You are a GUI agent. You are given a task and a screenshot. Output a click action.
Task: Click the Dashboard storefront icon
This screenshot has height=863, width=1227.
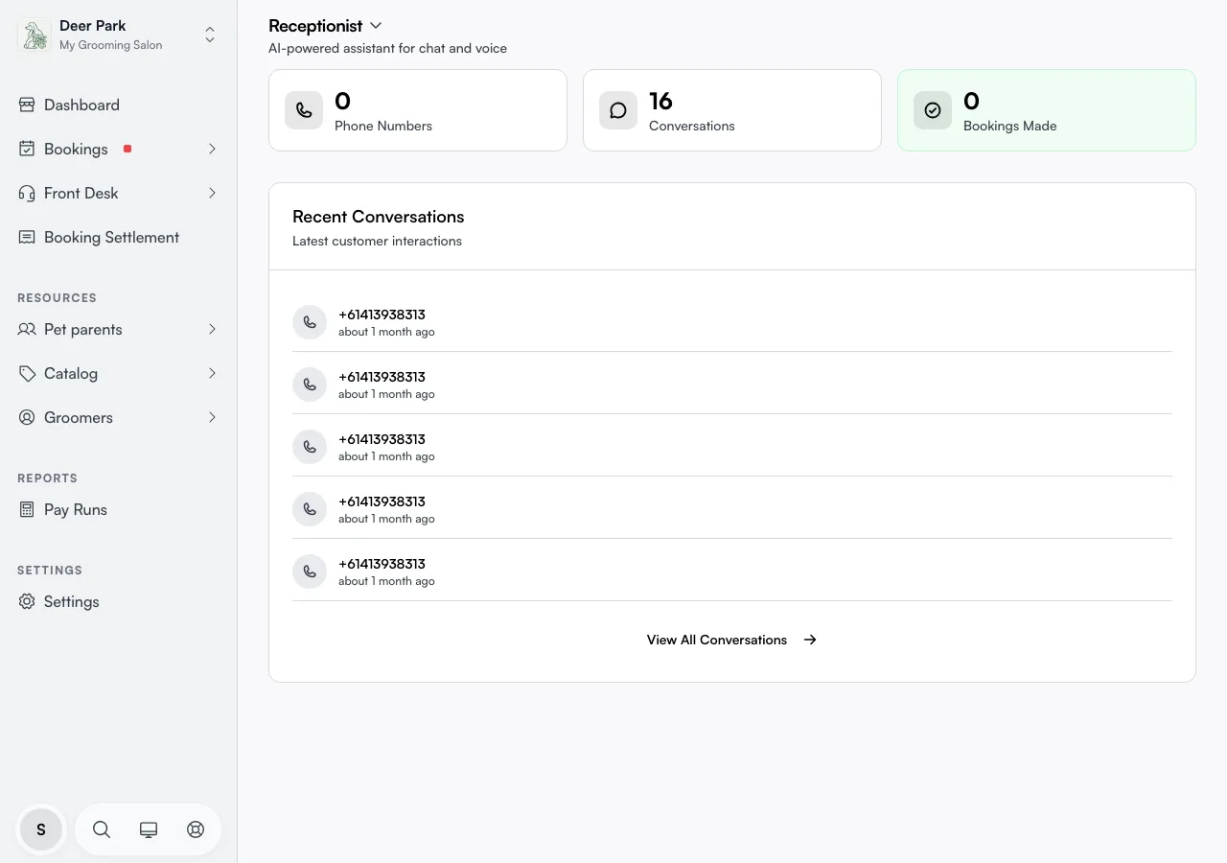(x=27, y=105)
